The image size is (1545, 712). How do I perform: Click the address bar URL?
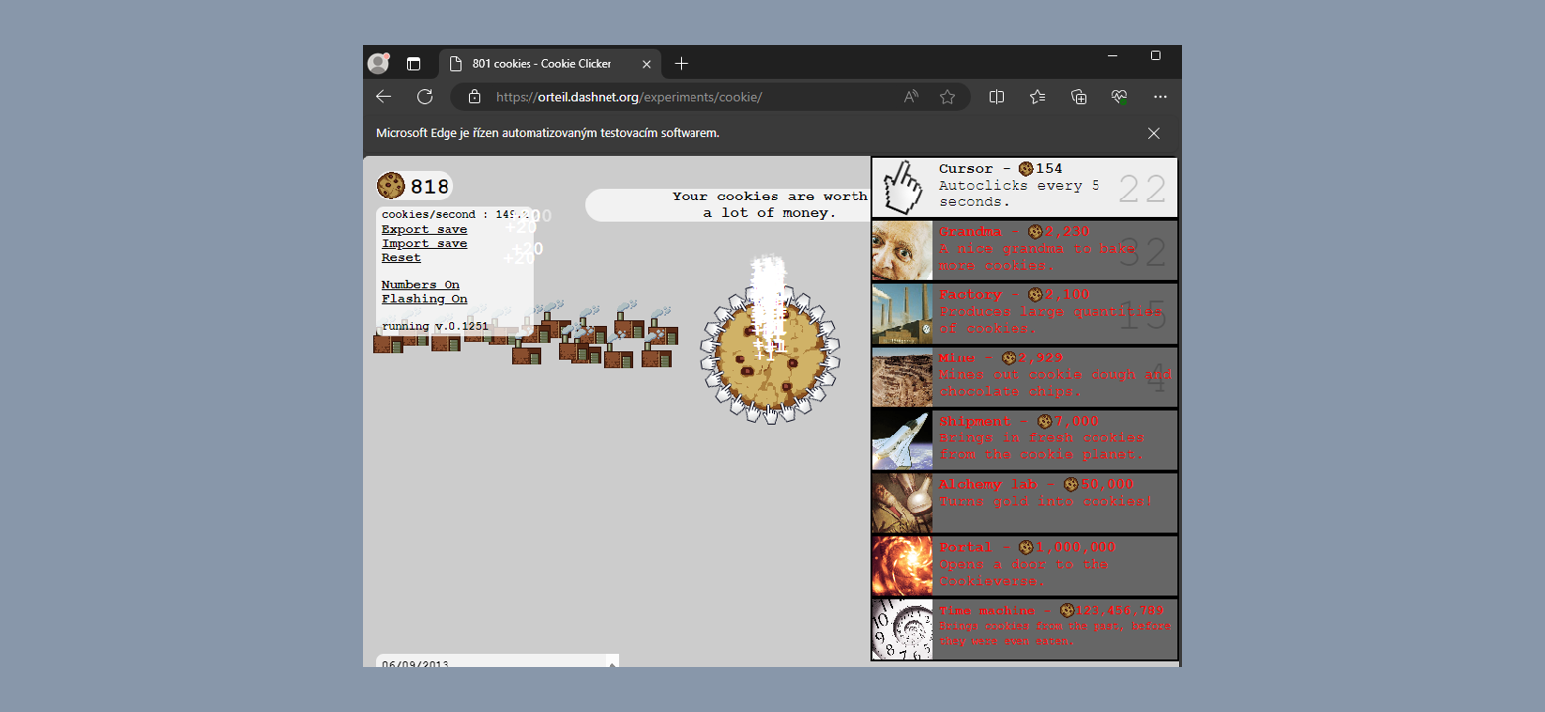coord(628,97)
